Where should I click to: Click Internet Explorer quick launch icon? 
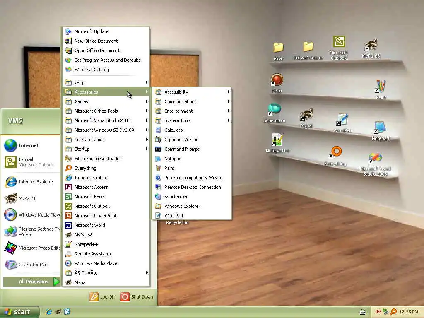pos(49,312)
